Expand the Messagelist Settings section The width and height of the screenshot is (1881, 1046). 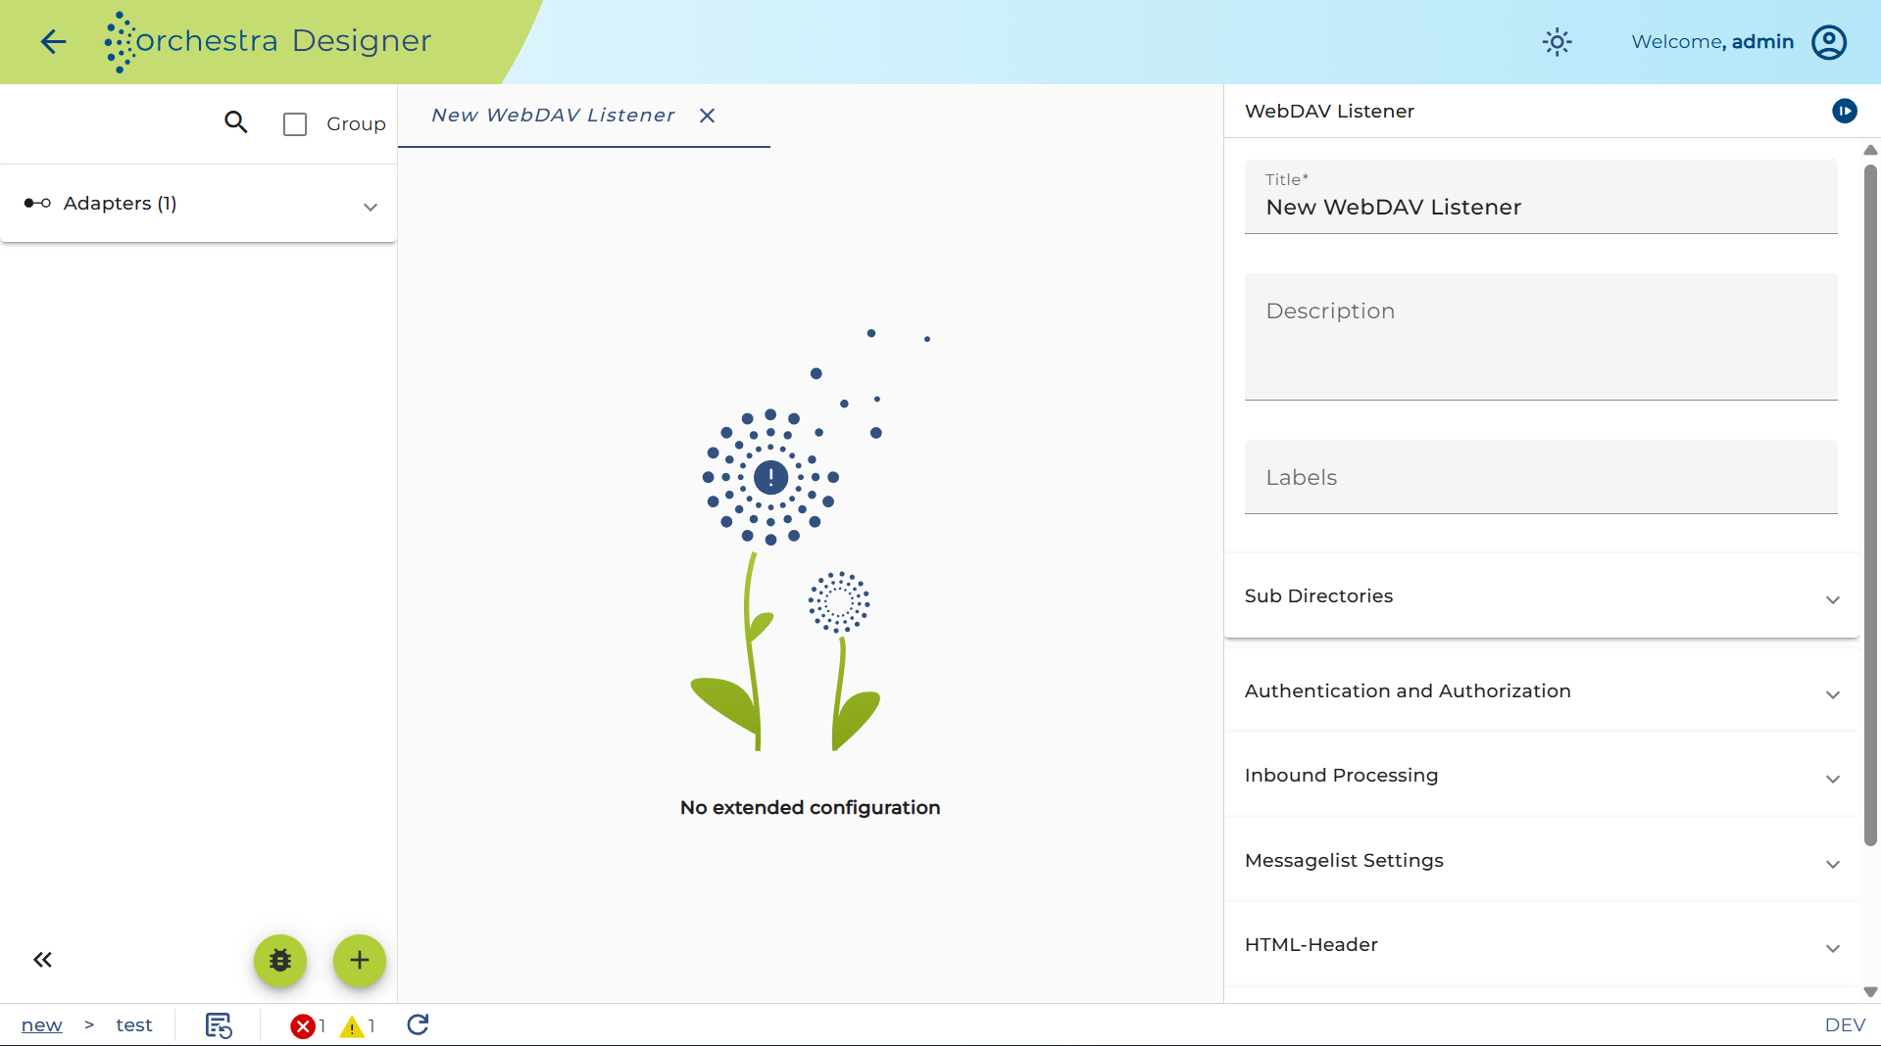pyautogui.click(x=1541, y=861)
